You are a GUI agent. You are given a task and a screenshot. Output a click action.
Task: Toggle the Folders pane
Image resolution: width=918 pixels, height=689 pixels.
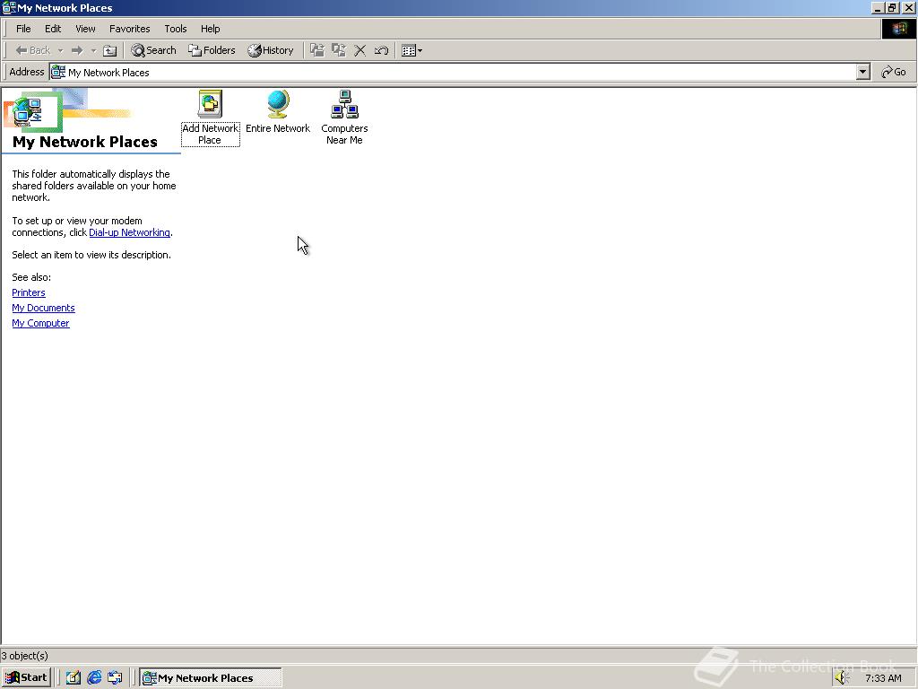pyautogui.click(x=212, y=50)
